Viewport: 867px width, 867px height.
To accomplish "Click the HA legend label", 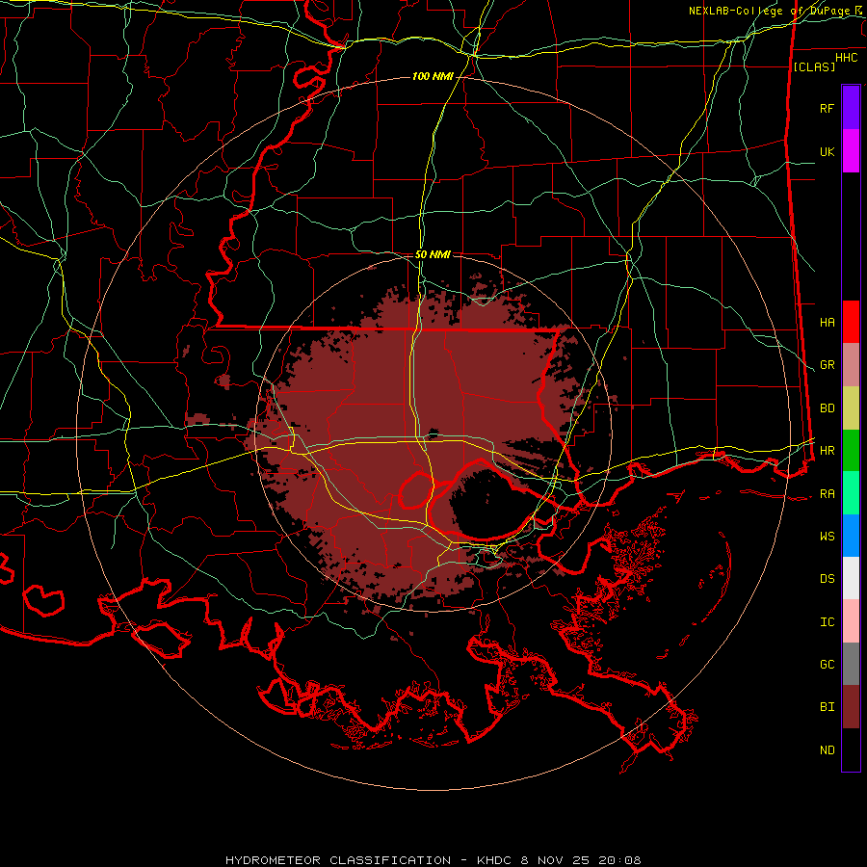I will coord(828,322).
